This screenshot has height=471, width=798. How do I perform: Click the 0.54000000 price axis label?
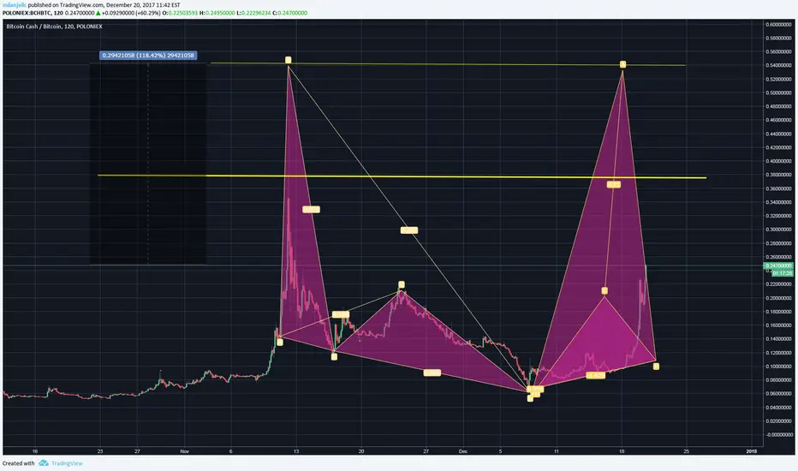click(779, 65)
